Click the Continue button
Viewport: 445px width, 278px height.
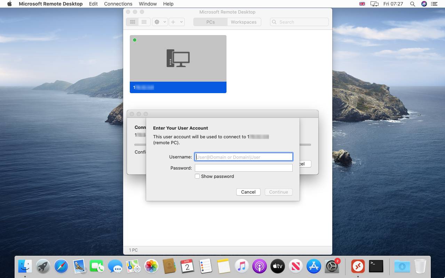[279, 192]
